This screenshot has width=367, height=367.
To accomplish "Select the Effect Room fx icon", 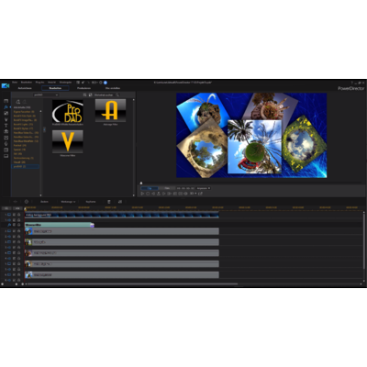I will tap(6, 106).
